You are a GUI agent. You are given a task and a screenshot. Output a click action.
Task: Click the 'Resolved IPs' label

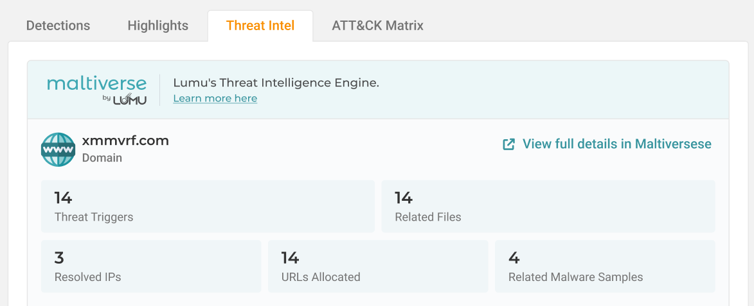click(x=87, y=277)
